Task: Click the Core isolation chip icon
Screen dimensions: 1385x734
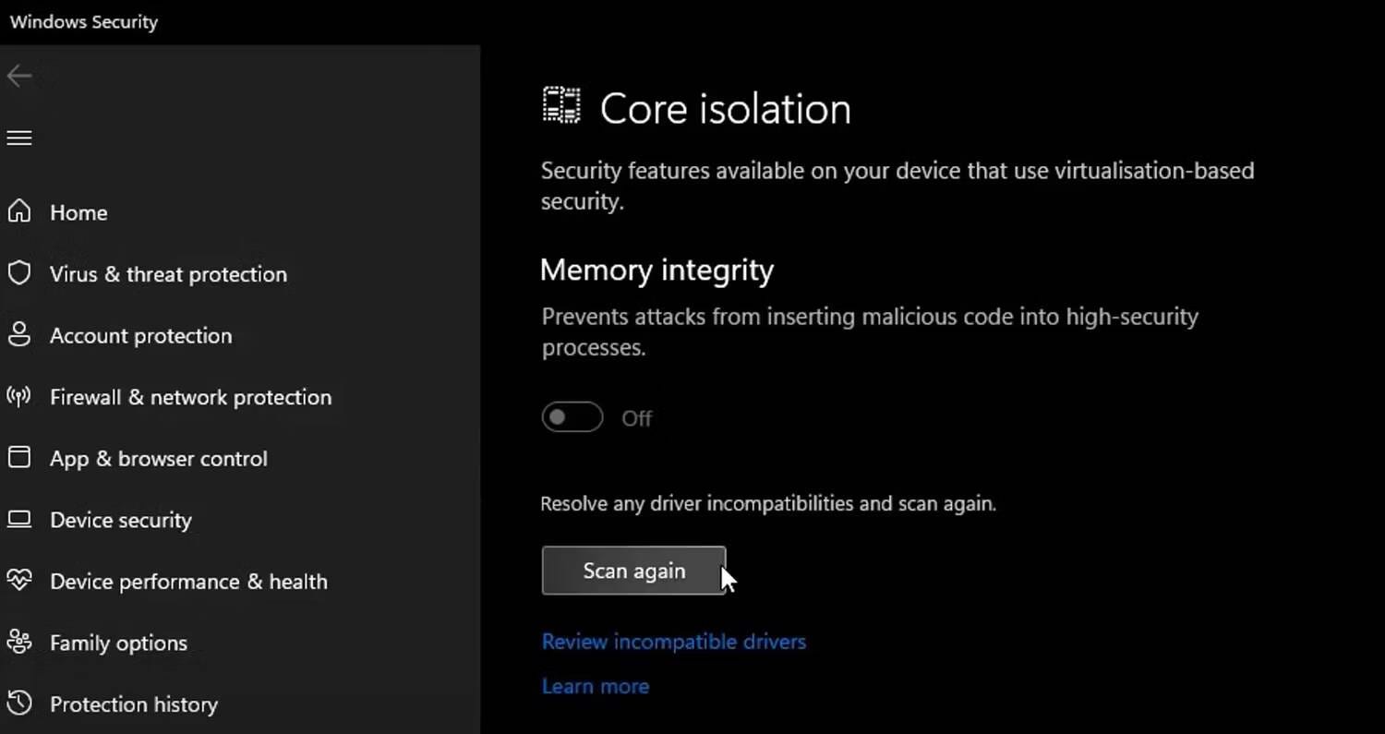Action: [x=561, y=104]
